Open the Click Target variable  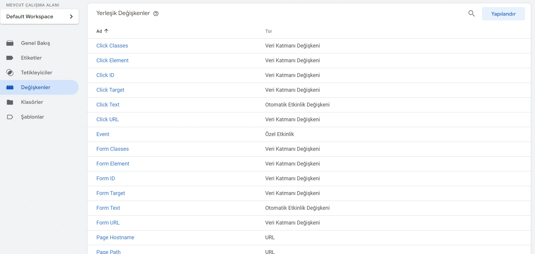pos(110,90)
